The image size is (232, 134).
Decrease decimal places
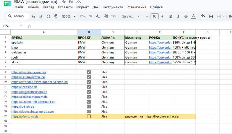(98, 16)
